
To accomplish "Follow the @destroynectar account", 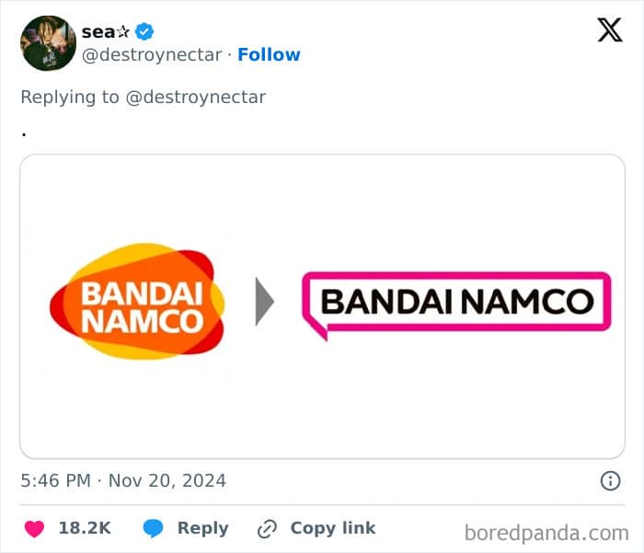I will point(269,54).
